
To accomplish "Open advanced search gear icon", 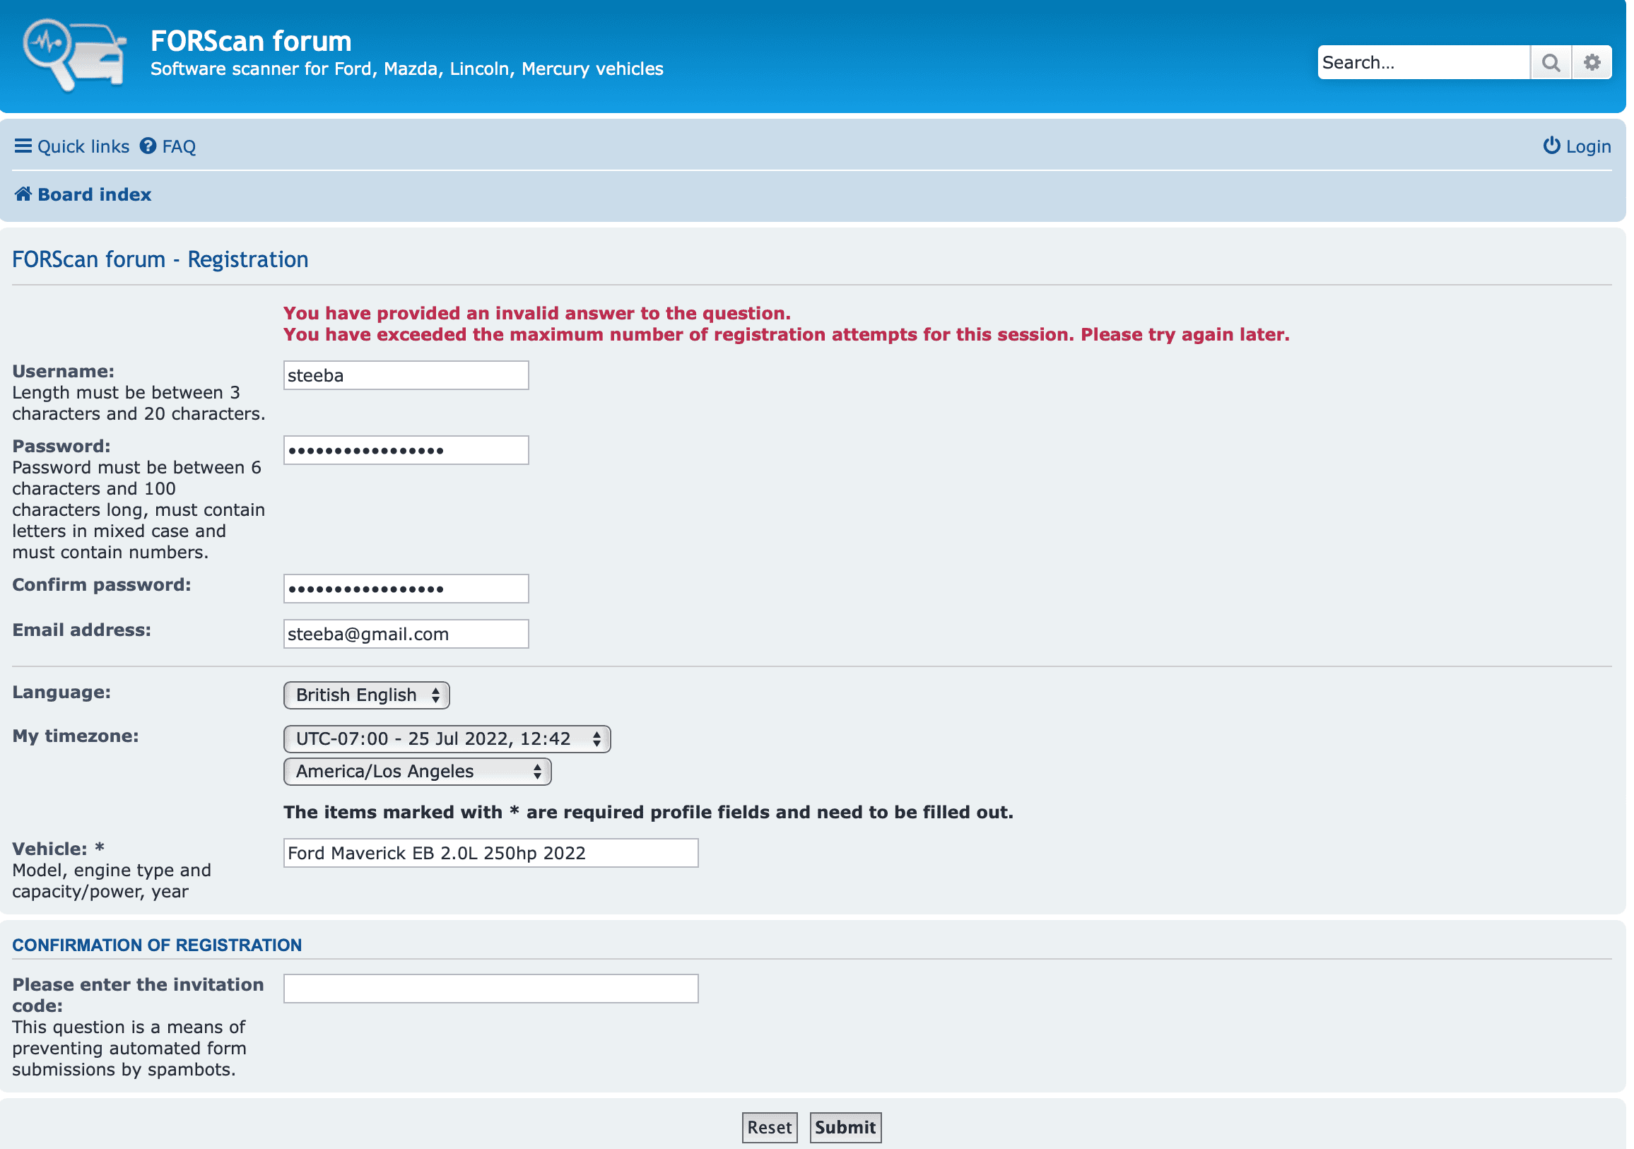I will tap(1593, 63).
